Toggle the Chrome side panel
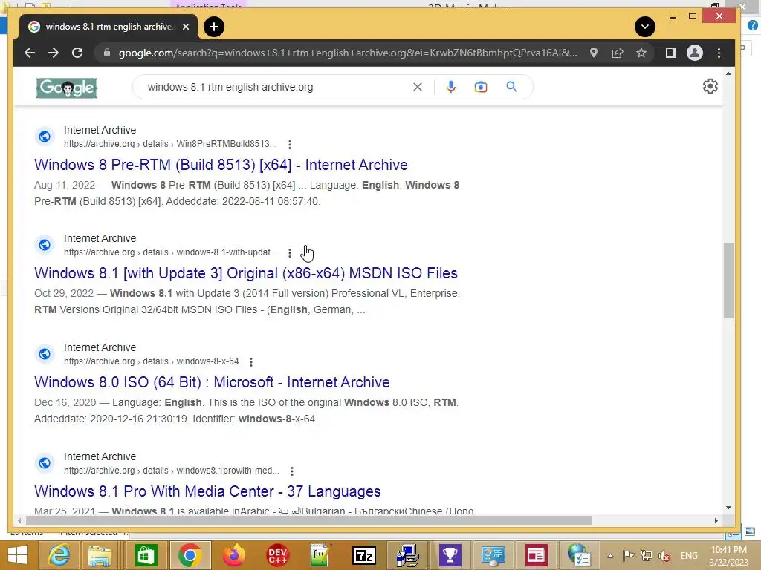 click(x=671, y=53)
